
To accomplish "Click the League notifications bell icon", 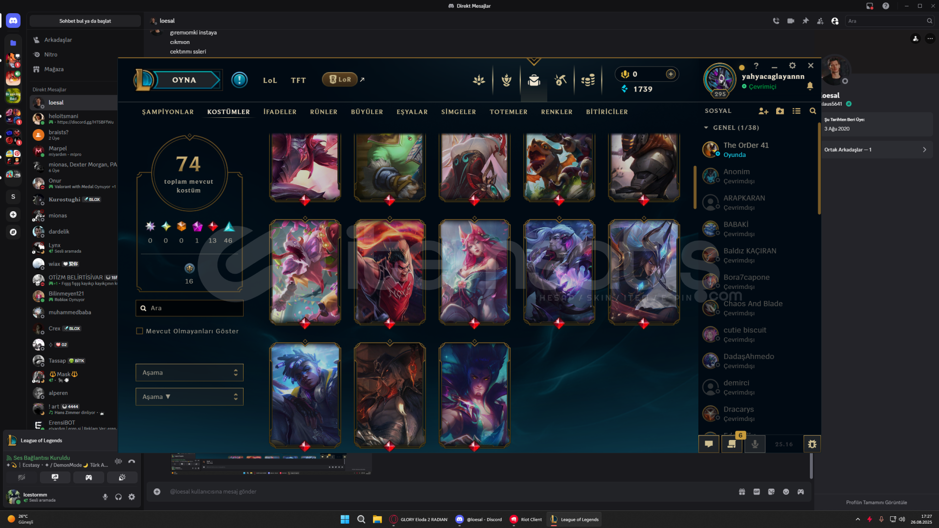I will click(x=810, y=86).
